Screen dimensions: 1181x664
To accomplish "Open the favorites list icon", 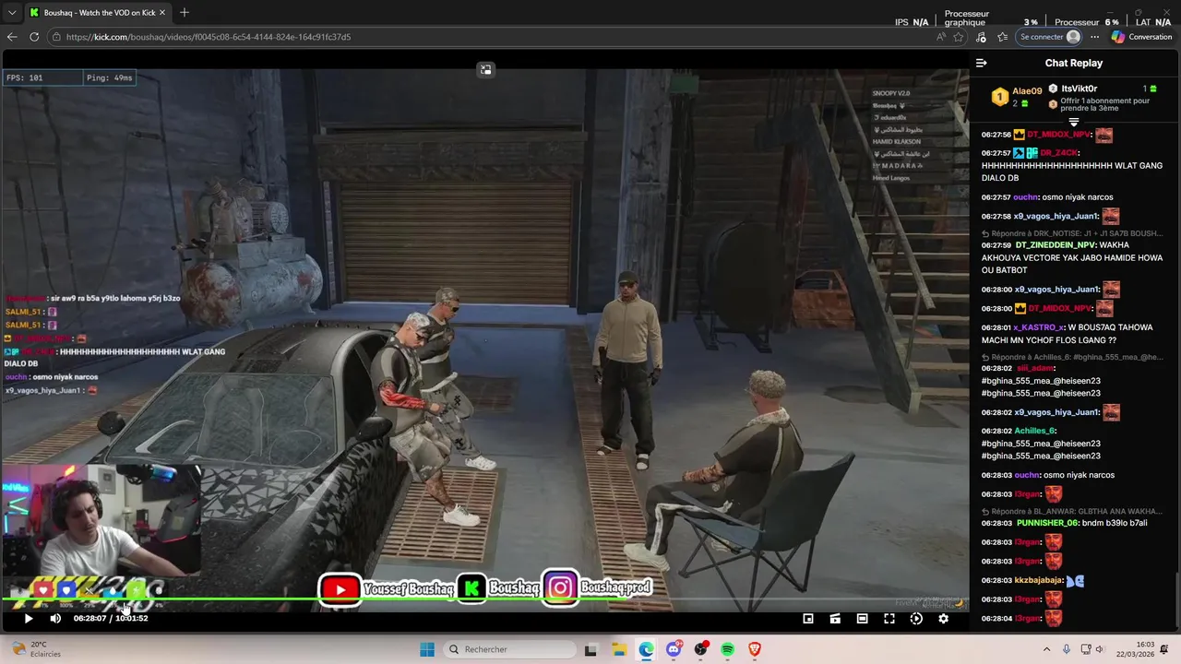I will tap(1002, 37).
